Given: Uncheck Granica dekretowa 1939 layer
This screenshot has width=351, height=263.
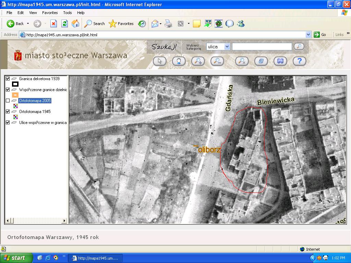Looking at the screenshot, I should 8,79.
